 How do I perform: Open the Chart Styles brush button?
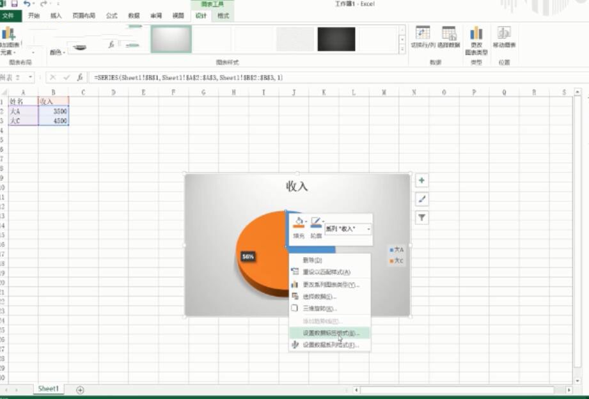pyautogui.click(x=421, y=199)
